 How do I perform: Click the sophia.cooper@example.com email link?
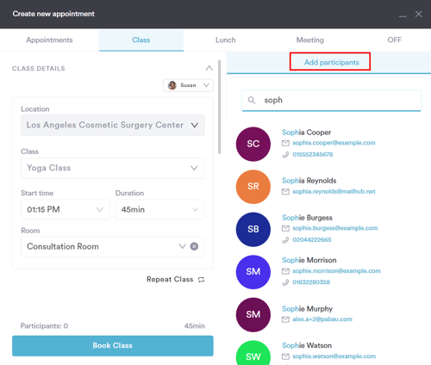334,143
